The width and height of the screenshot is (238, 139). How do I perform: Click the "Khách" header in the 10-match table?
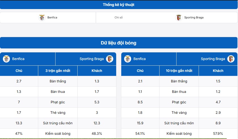218,71
